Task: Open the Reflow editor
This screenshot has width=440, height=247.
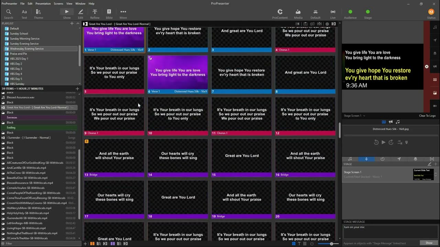Action: pos(95,14)
